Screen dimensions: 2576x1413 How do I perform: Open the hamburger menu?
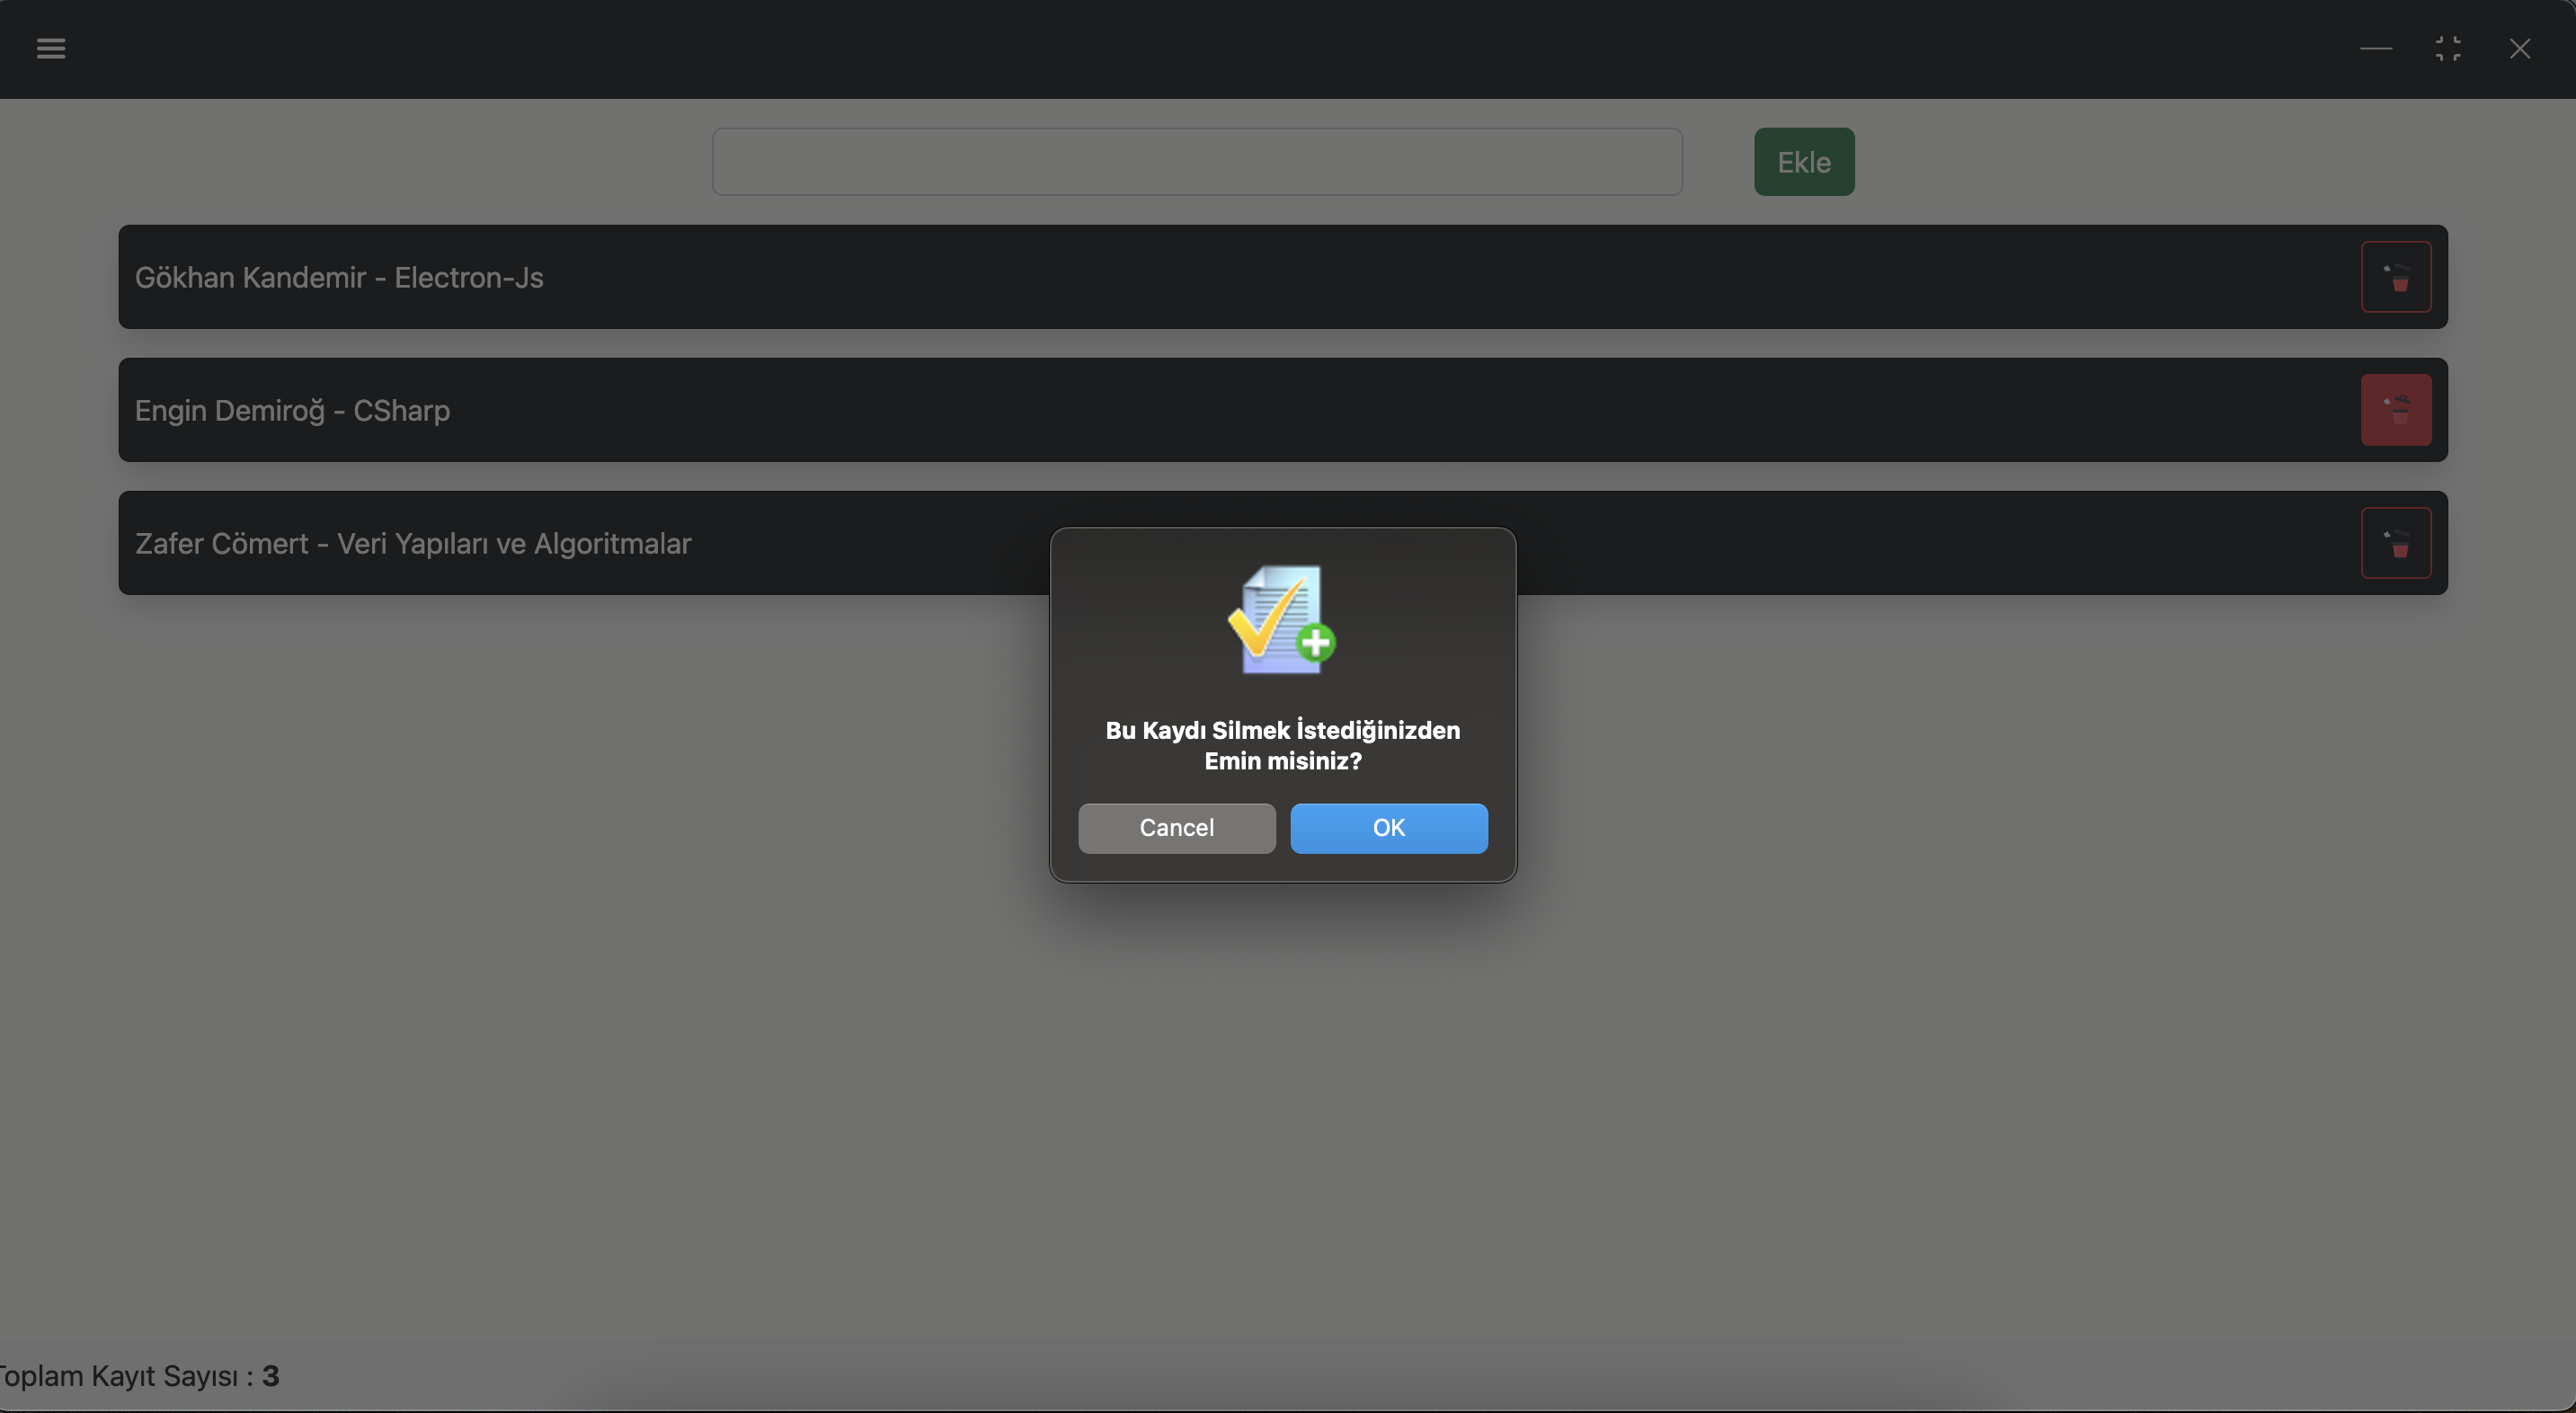click(51, 48)
